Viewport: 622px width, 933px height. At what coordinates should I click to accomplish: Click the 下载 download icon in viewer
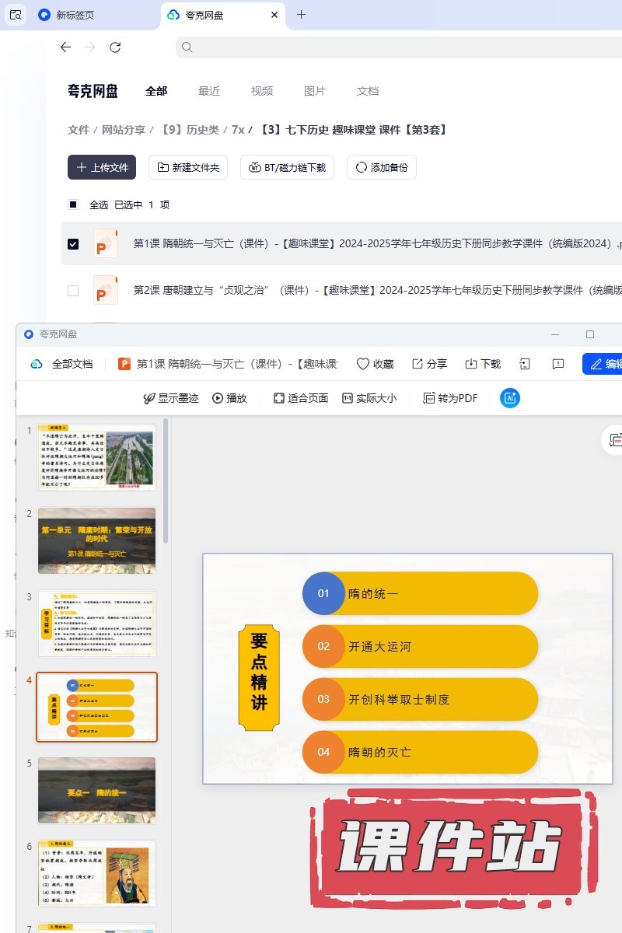tap(471, 364)
